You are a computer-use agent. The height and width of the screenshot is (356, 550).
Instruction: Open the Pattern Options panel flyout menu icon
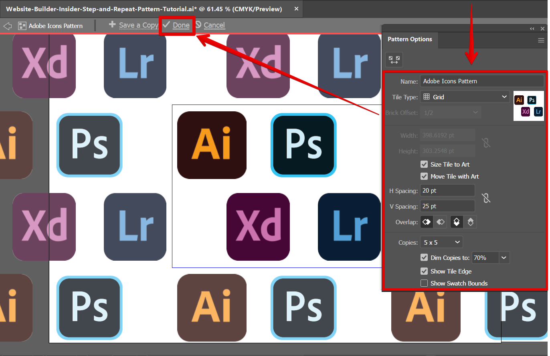541,40
